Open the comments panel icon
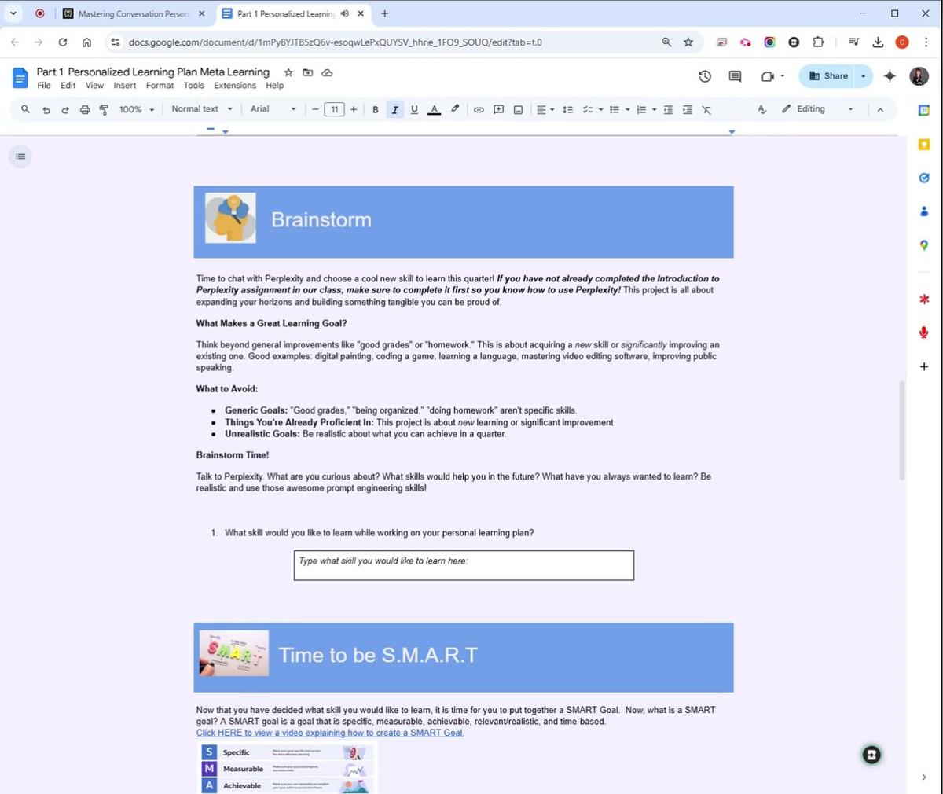The height and width of the screenshot is (794, 943). pos(735,76)
